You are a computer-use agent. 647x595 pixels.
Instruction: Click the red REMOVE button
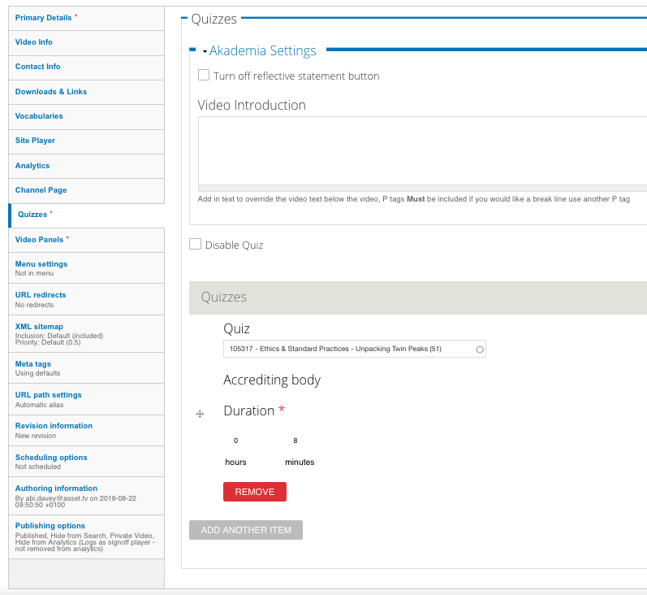pyautogui.click(x=255, y=492)
